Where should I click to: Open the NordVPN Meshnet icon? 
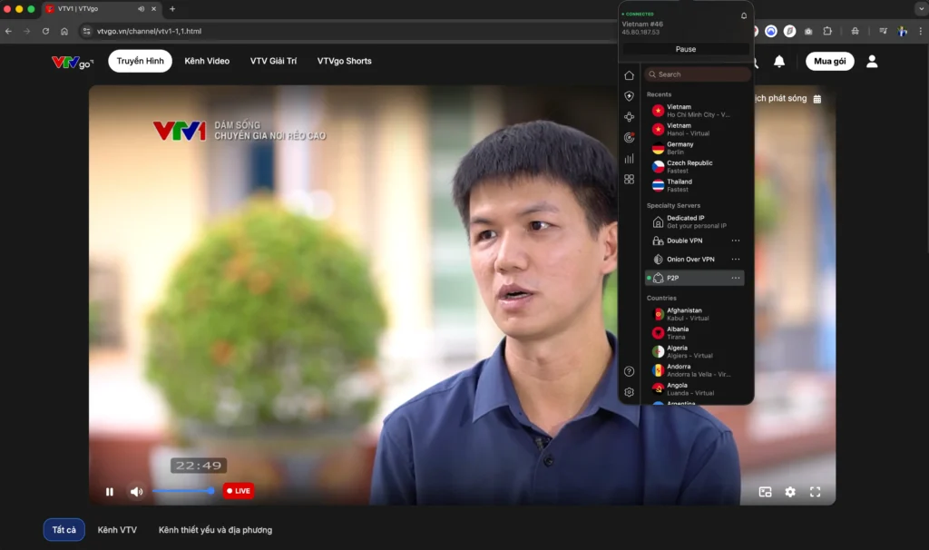pyautogui.click(x=629, y=115)
